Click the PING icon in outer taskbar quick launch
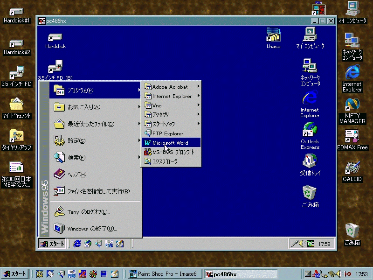 (x=72, y=274)
